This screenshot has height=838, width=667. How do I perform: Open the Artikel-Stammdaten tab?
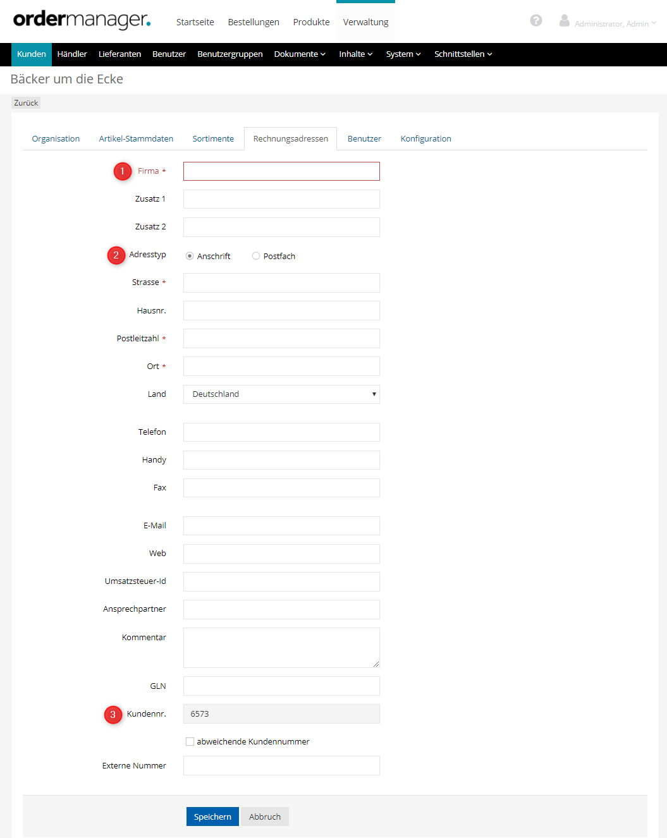pos(136,139)
